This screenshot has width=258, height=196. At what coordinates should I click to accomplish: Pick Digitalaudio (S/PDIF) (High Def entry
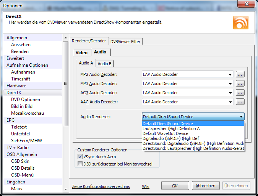pyautogui.click(x=193, y=138)
